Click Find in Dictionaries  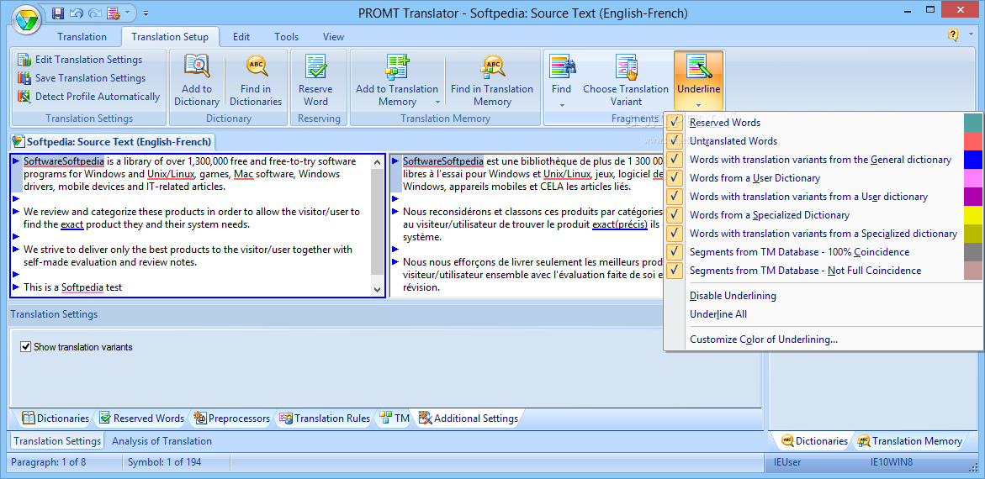pos(255,80)
